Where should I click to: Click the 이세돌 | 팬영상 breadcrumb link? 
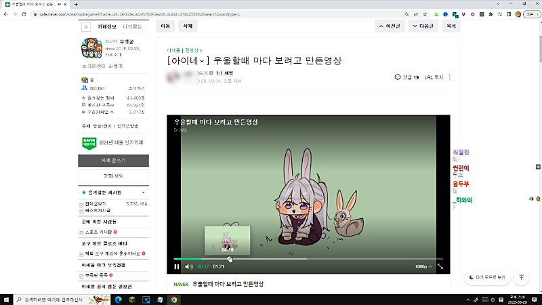[183, 50]
